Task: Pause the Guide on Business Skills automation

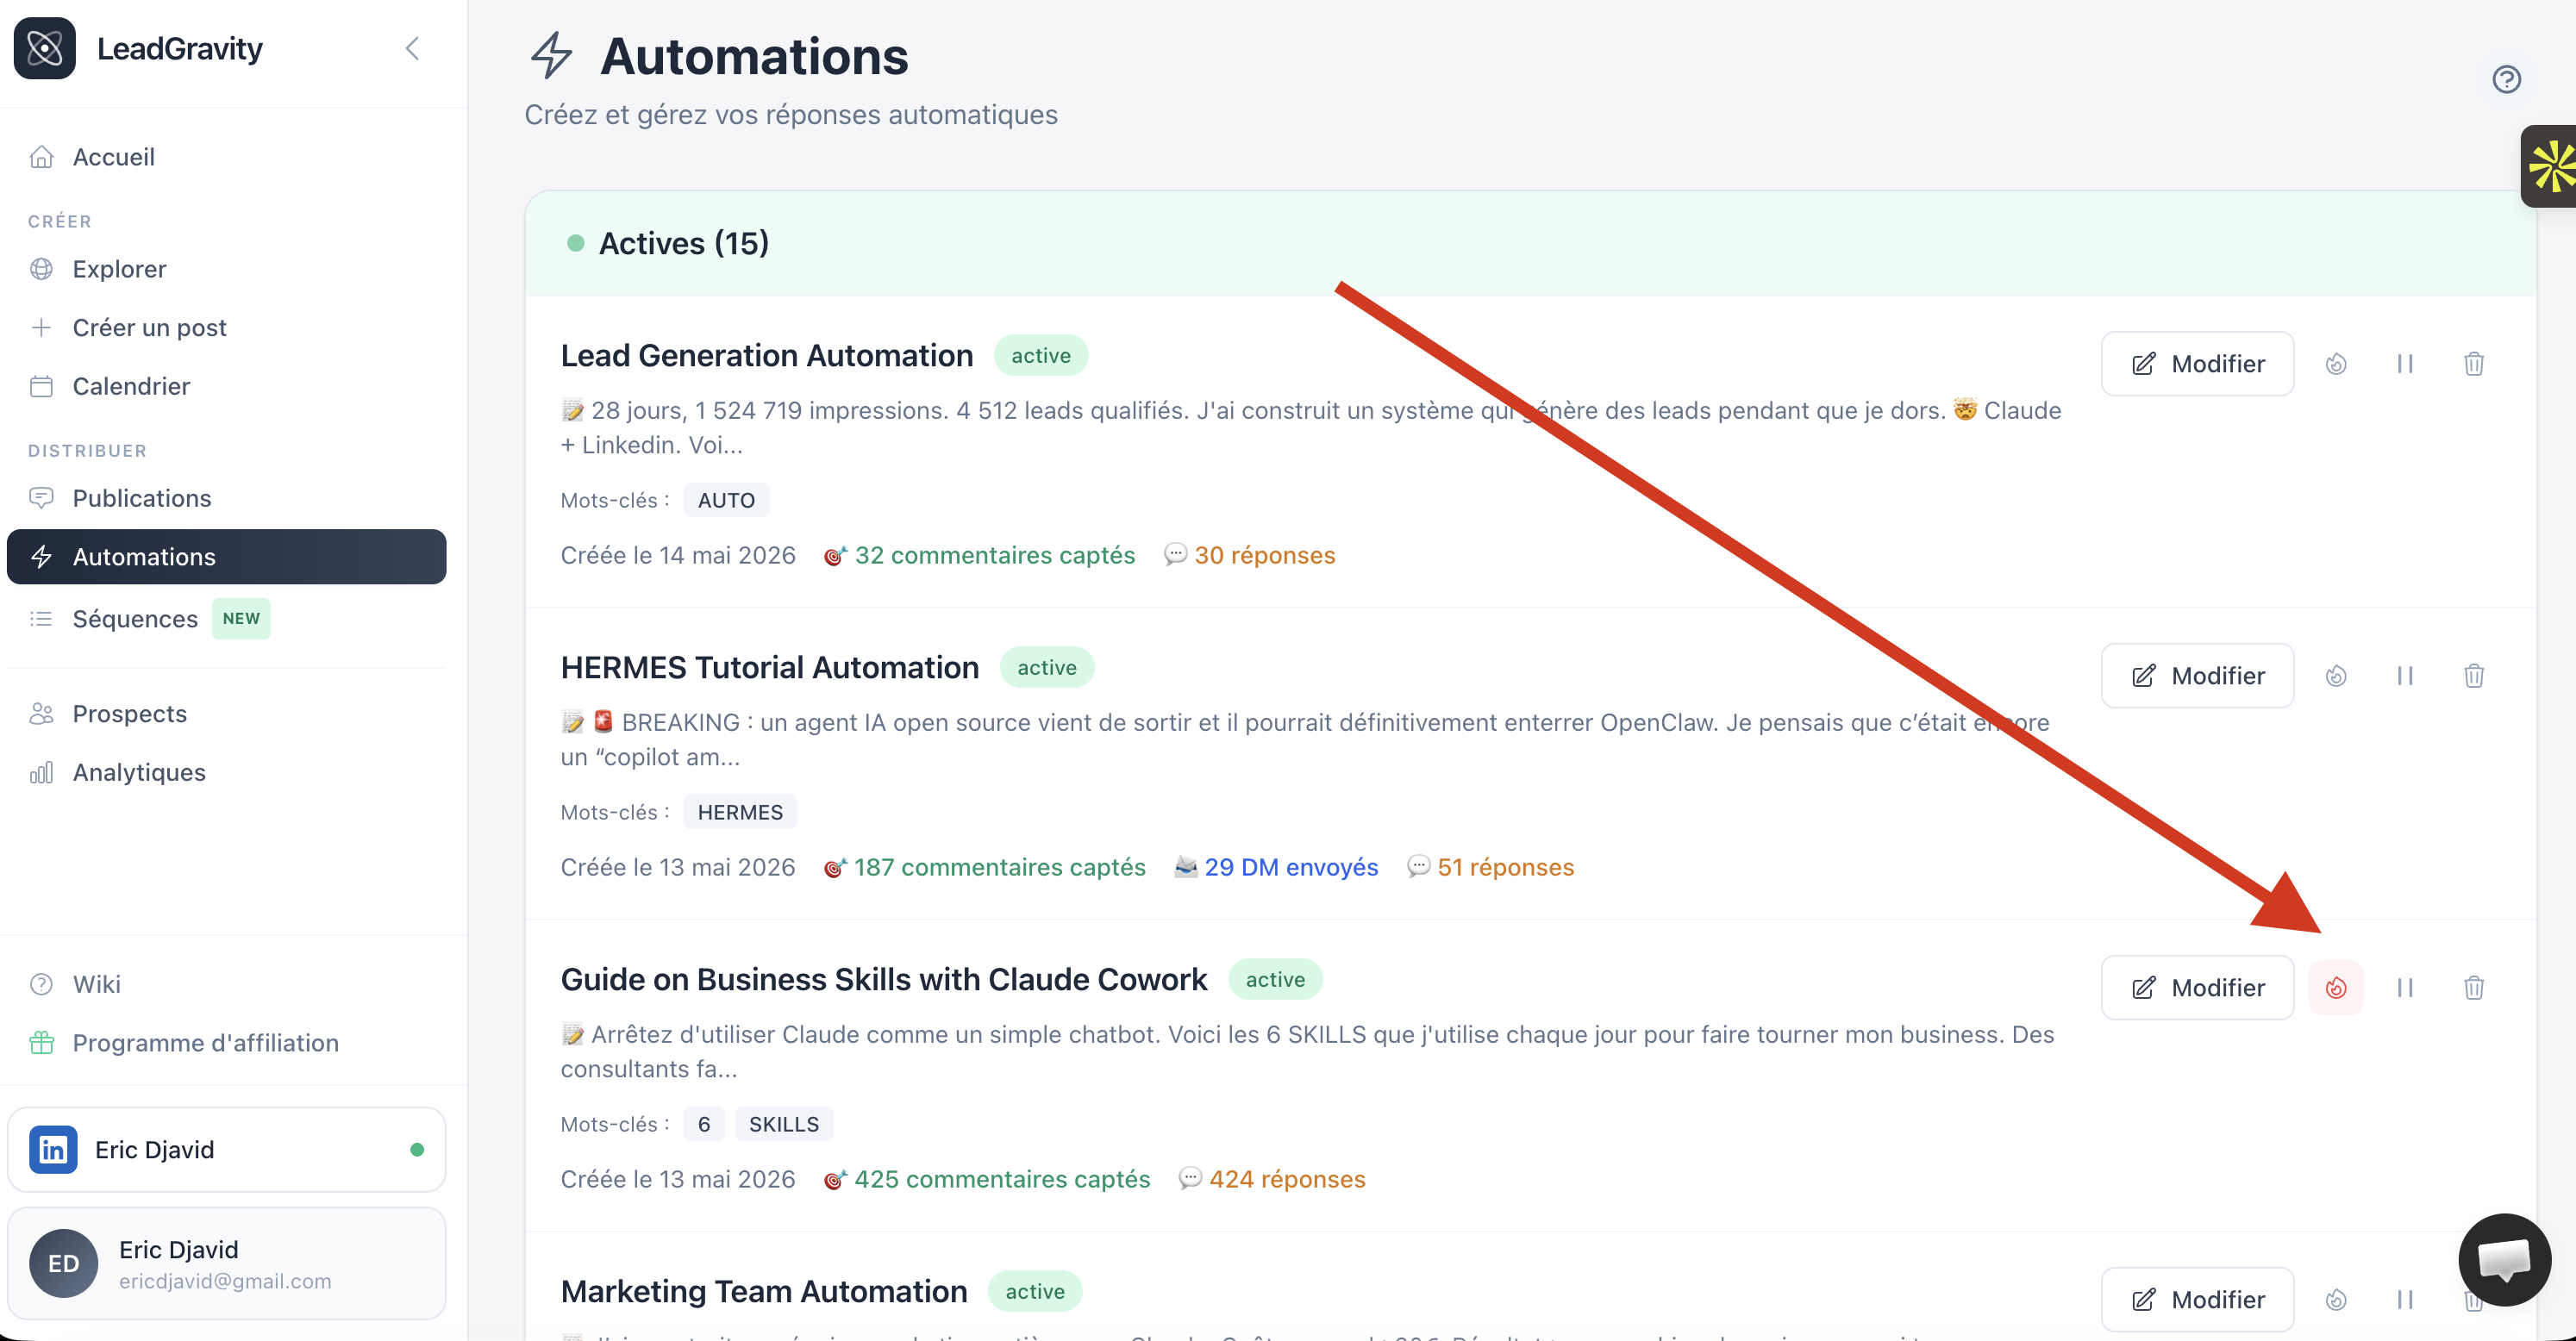Action: (2405, 988)
